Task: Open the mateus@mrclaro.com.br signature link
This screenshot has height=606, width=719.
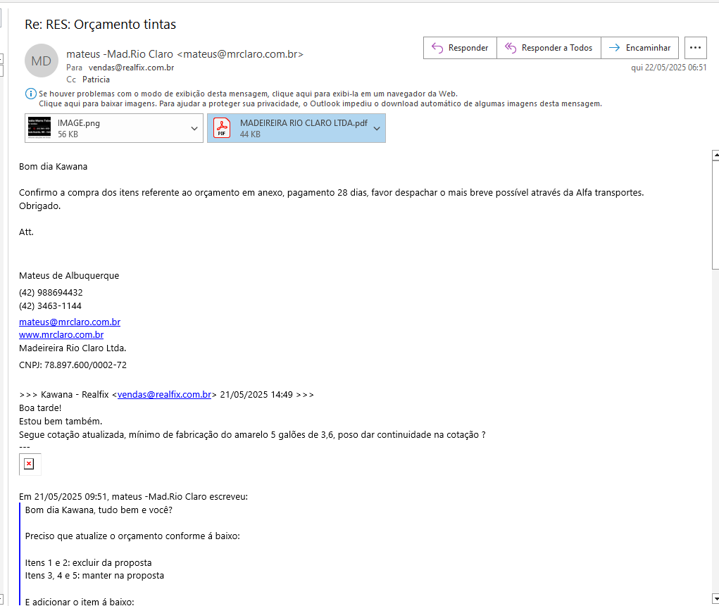Action: tap(70, 322)
